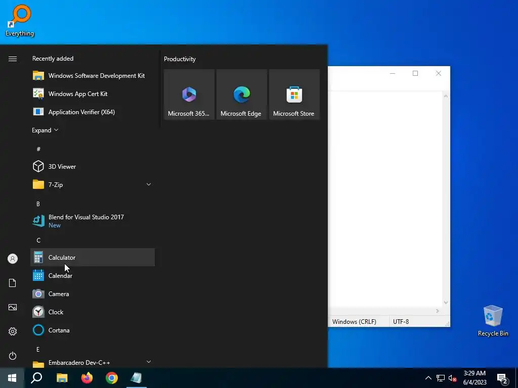Launch Windows App Cert Kit

[x=93, y=93]
